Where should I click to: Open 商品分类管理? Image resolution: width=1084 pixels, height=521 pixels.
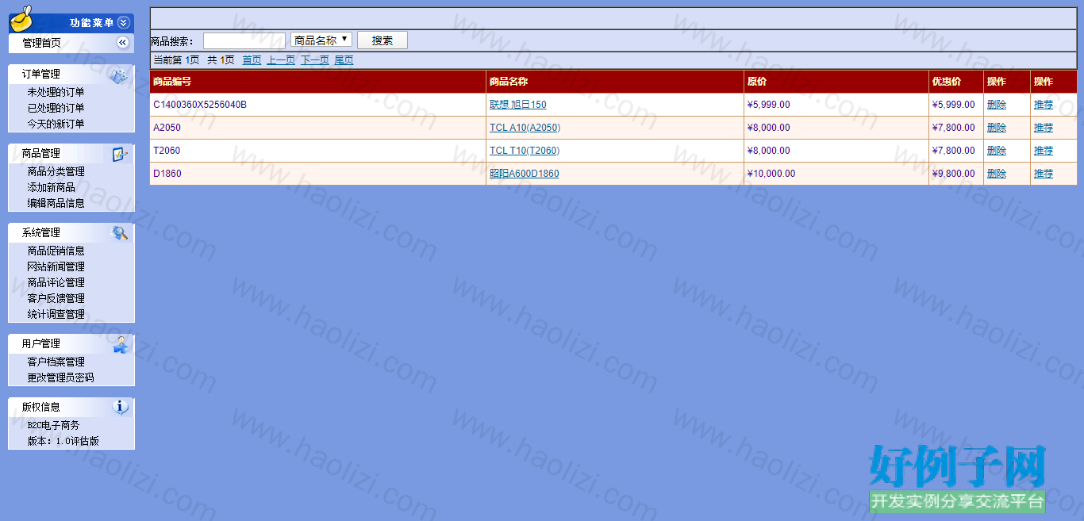pyautogui.click(x=56, y=171)
